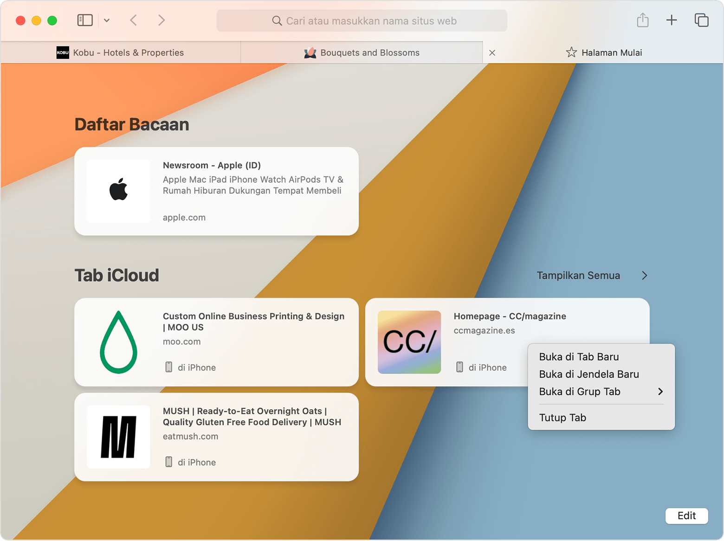Close the Halaman Mulai tab with X
The height and width of the screenshot is (541, 724).
pyautogui.click(x=492, y=53)
